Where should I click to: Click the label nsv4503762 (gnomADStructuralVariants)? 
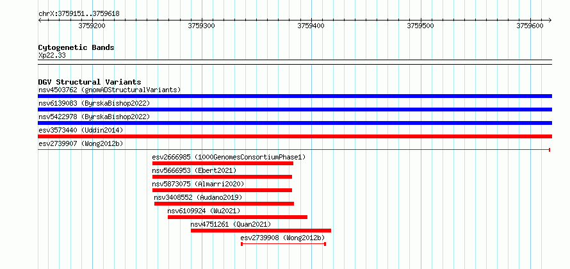coord(110,90)
